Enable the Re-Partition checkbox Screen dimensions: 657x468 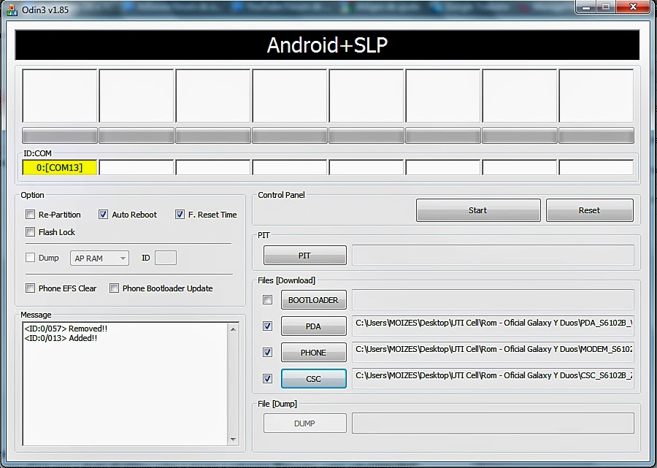tap(30, 215)
